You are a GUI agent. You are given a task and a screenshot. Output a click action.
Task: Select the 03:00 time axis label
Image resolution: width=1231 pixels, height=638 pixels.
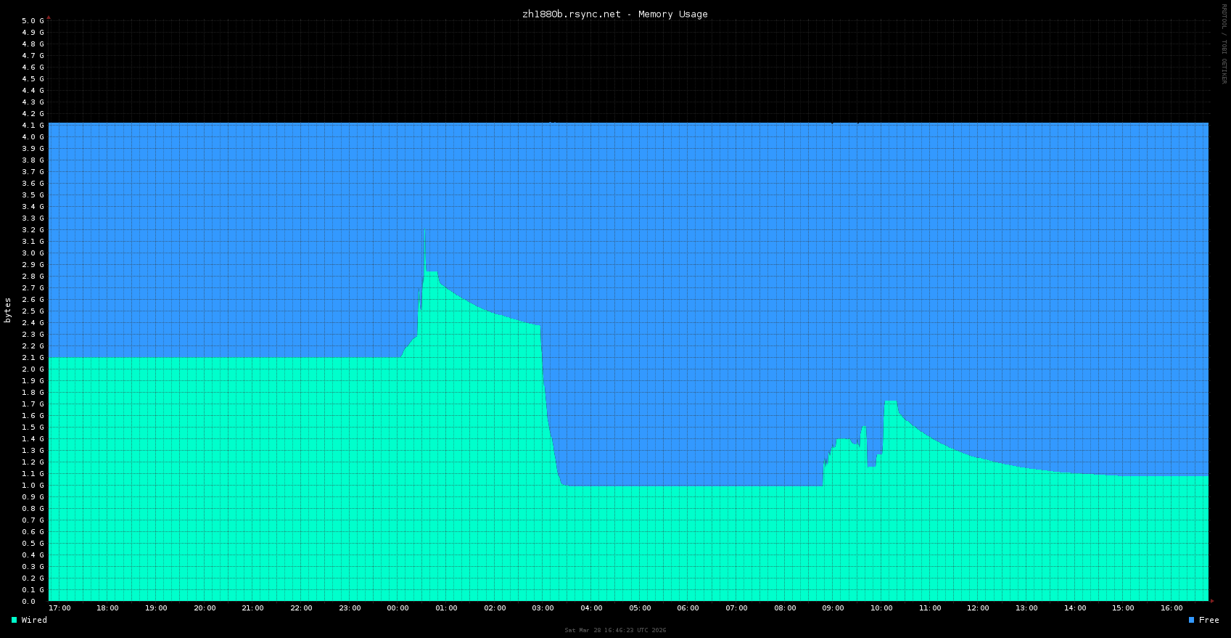click(543, 608)
